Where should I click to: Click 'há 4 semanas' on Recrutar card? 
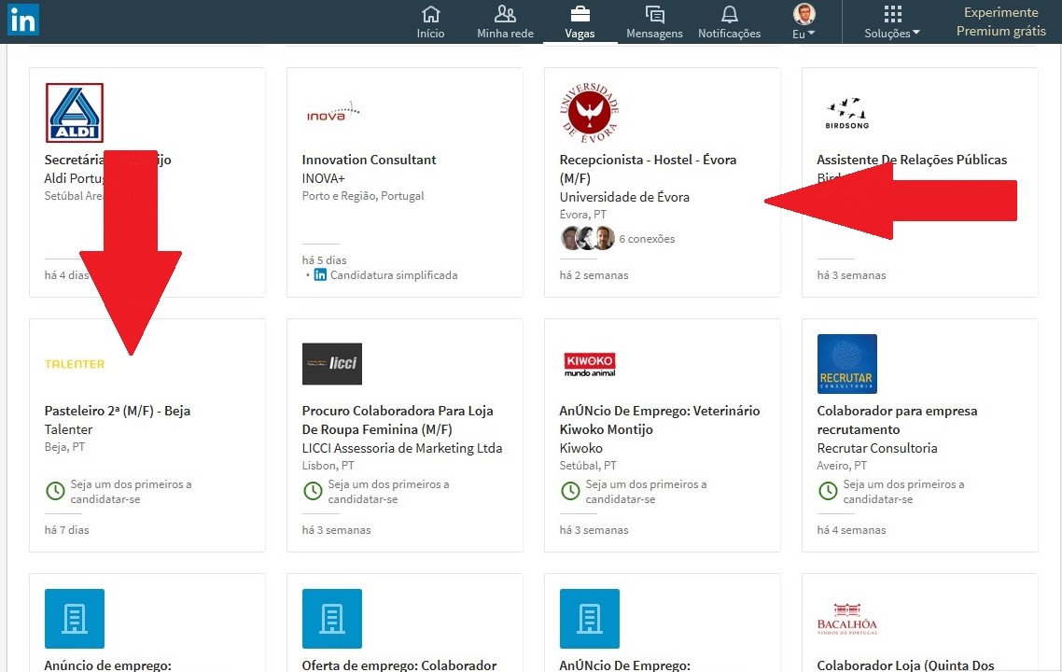tap(851, 530)
